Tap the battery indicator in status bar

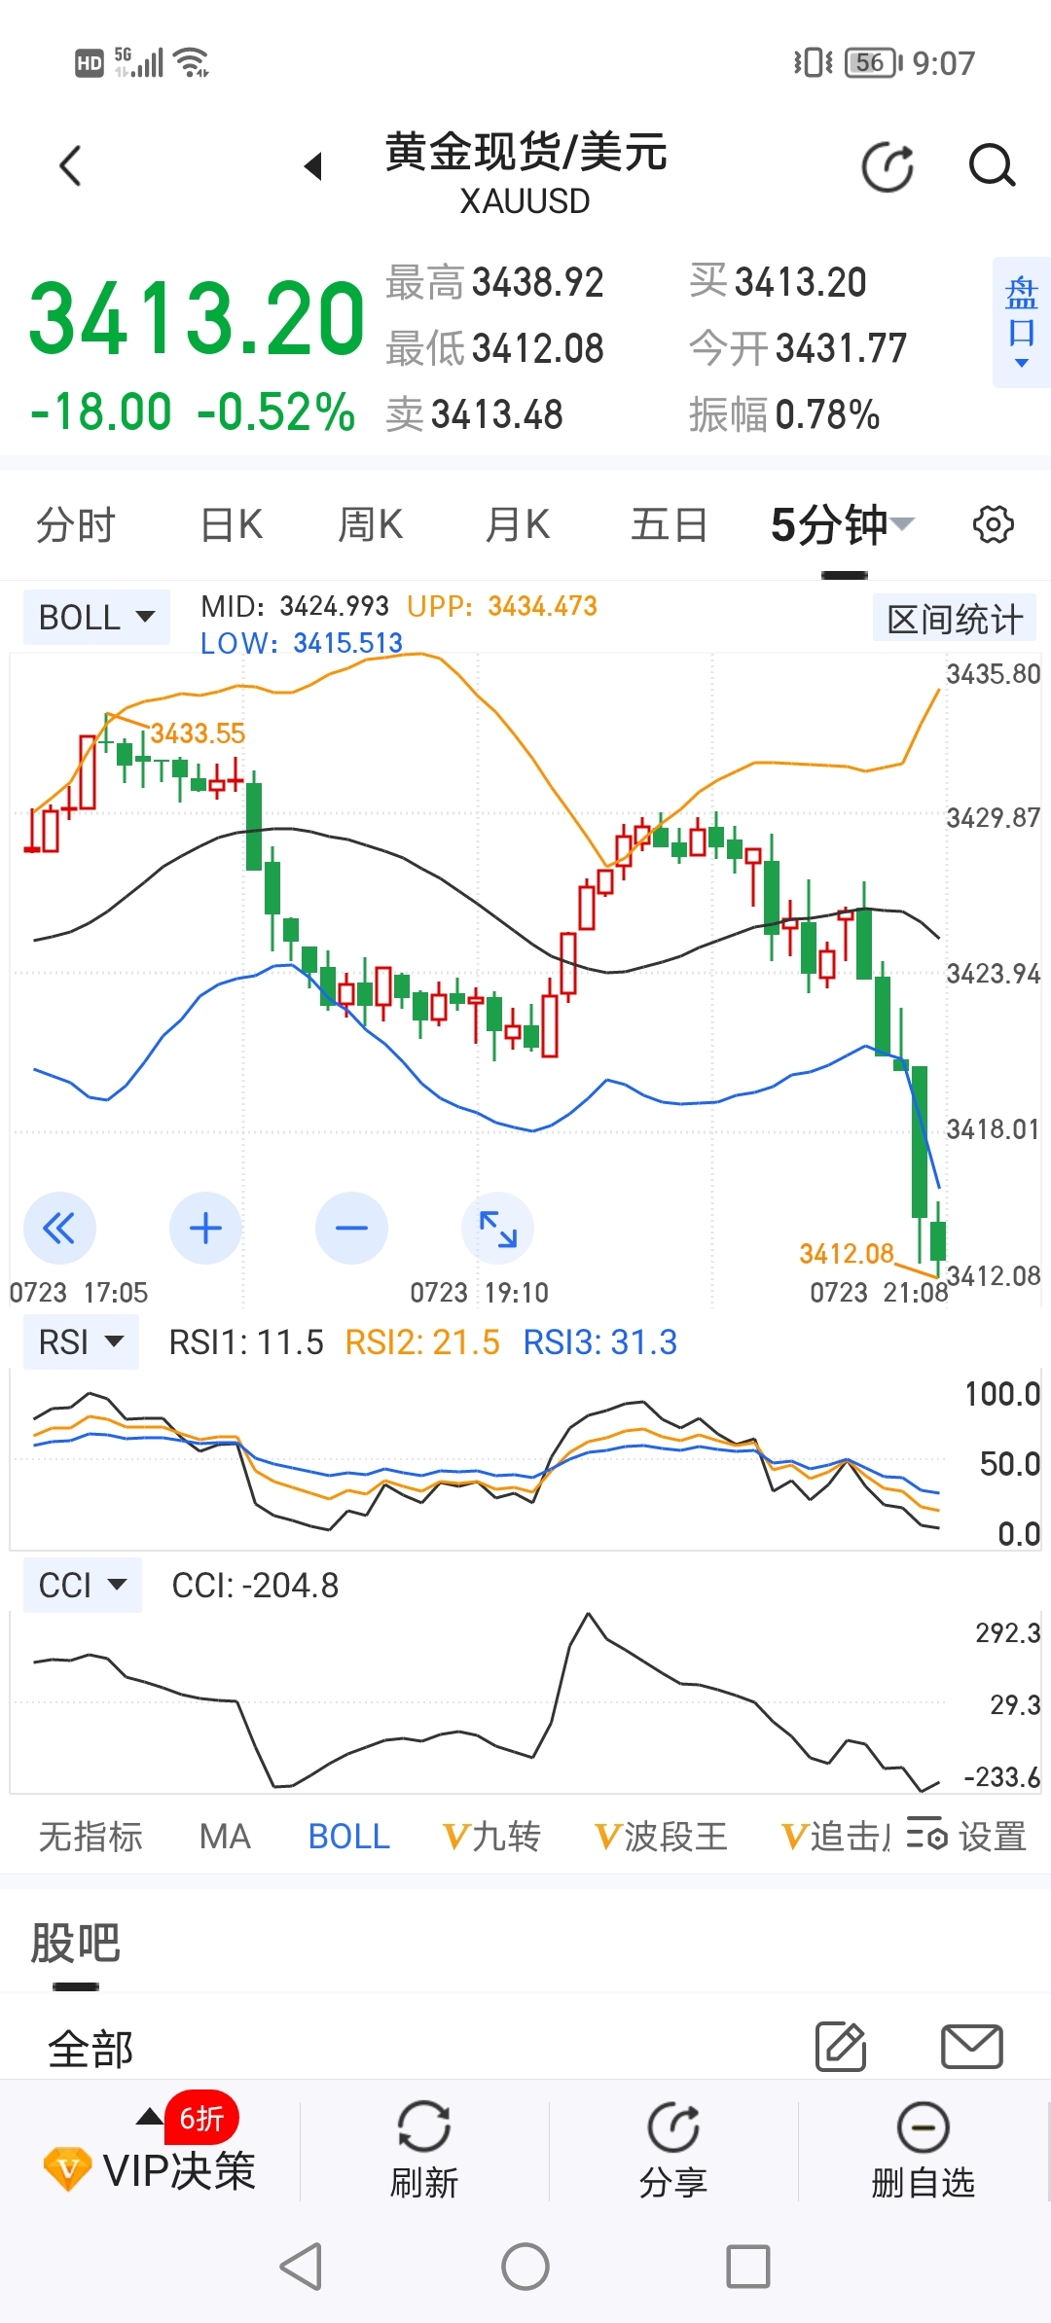tap(874, 62)
